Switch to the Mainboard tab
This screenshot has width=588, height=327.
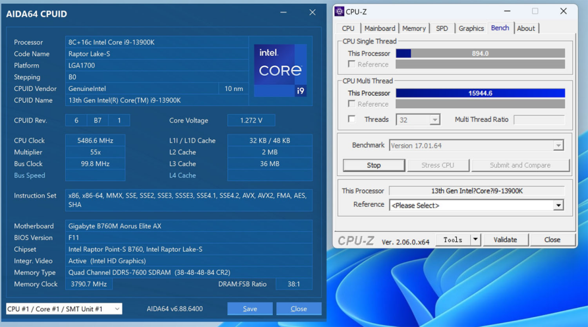point(379,28)
